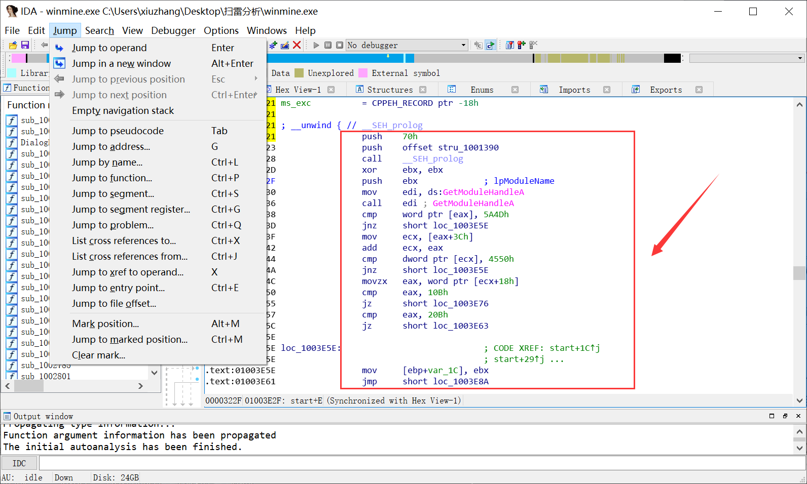The height and width of the screenshot is (484, 807).
Task: Choose Jump to xref to operand...
Action: click(158, 272)
